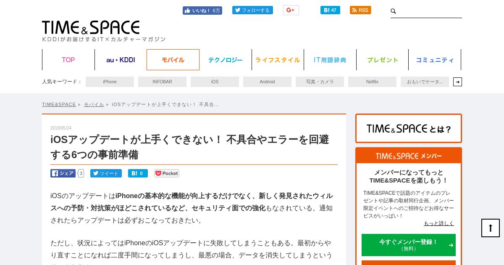Open the ライフスタイル navigation tab
Image resolution: width=504 pixels, height=265 pixels.
278,60
